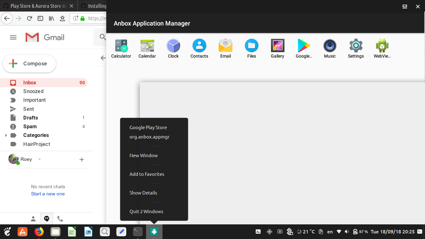This screenshot has height=239, width=425.
Task: Click the terminal tray icon near clock
Action: tap(420, 232)
